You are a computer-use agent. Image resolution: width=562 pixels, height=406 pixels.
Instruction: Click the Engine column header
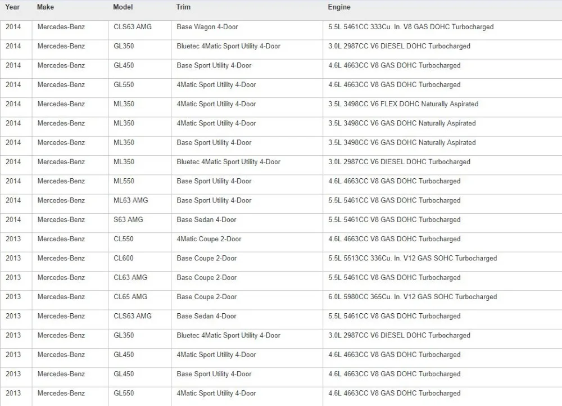pos(339,7)
